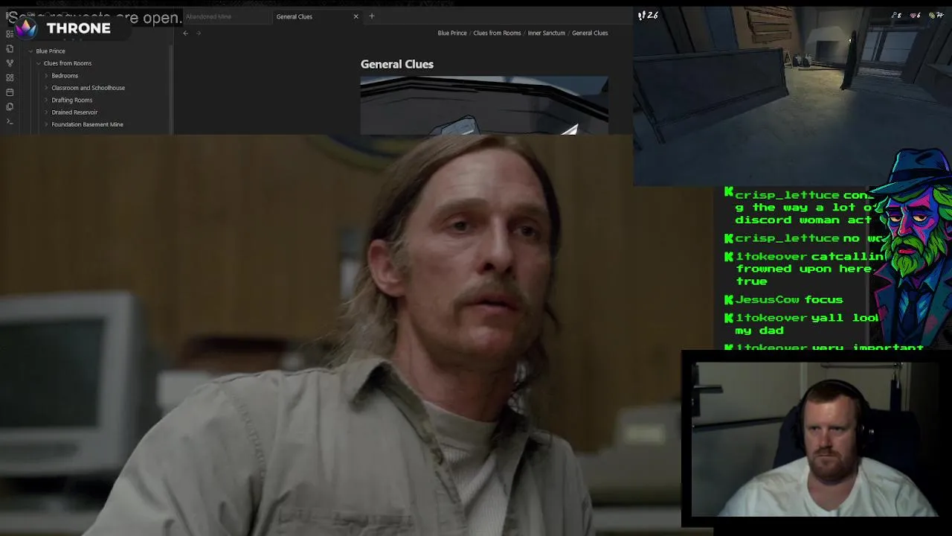952x536 pixels.
Task: Close the General Clues tab
Action: [x=356, y=16]
